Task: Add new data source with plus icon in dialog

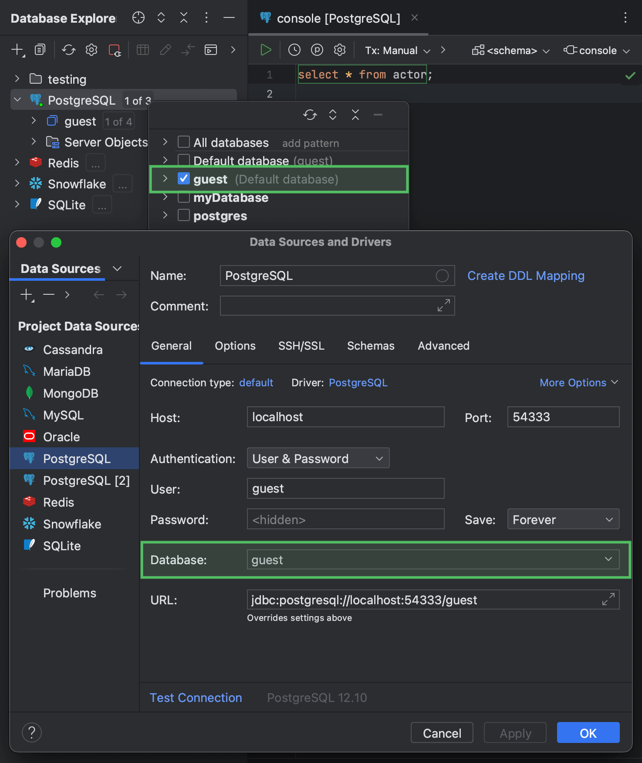Action: tap(27, 295)
